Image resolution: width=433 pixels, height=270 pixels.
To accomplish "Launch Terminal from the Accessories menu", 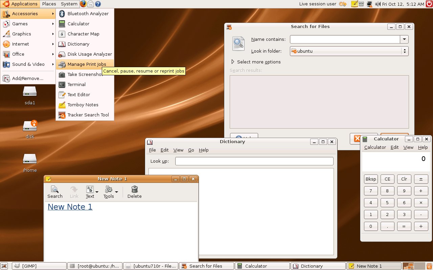I will pyautogui.click(x=85, y=84).
